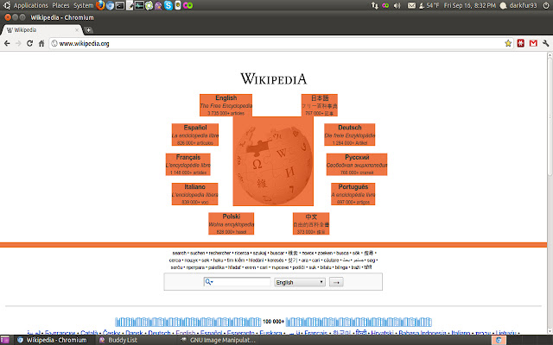Click the magnifier icon in search box

[x=209, y=282]
